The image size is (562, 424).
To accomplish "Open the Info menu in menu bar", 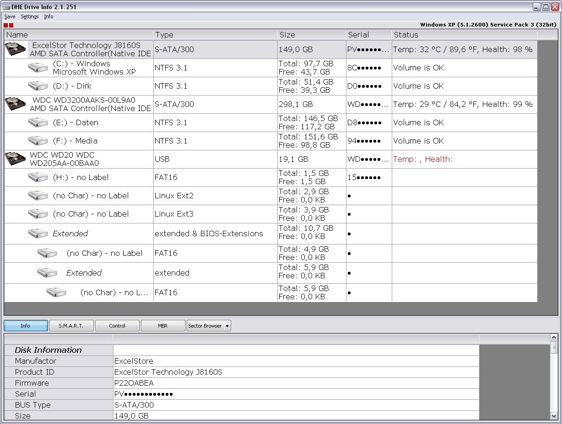I will coord(49,16).
